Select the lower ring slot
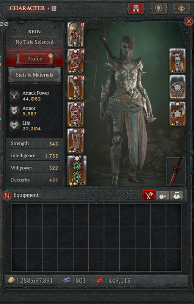194x304 pixels. coord(177,114)
